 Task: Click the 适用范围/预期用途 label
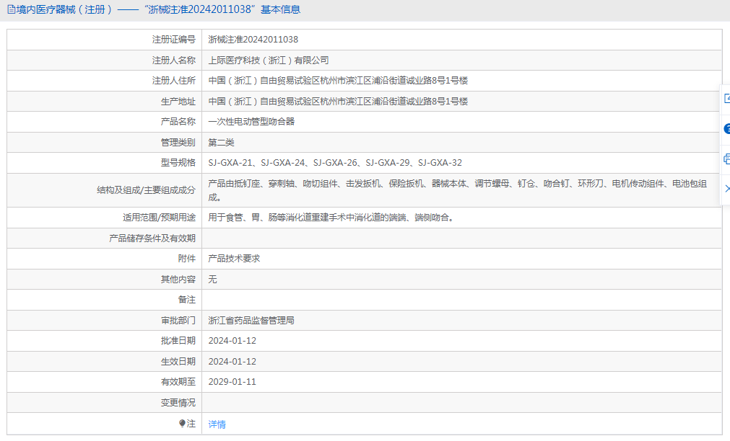click(160, 218)
